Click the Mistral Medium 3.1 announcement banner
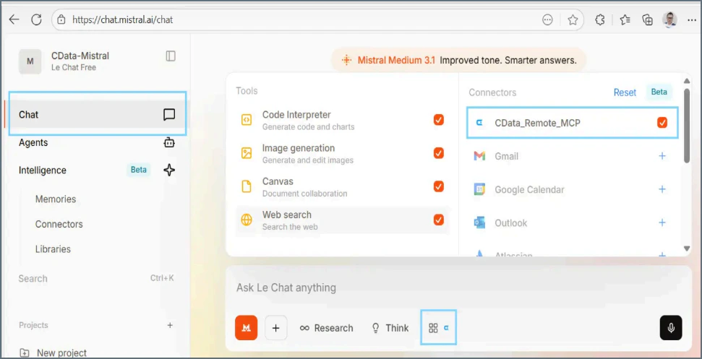This screenshot has width=702, height=359. pyautogui.click(x=458, y=61)
